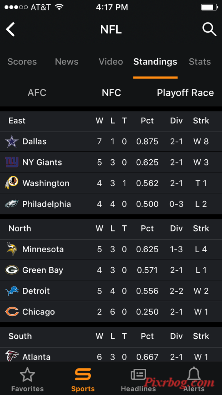
Task: Select the Playoff Race view
Action: [185, 93]
